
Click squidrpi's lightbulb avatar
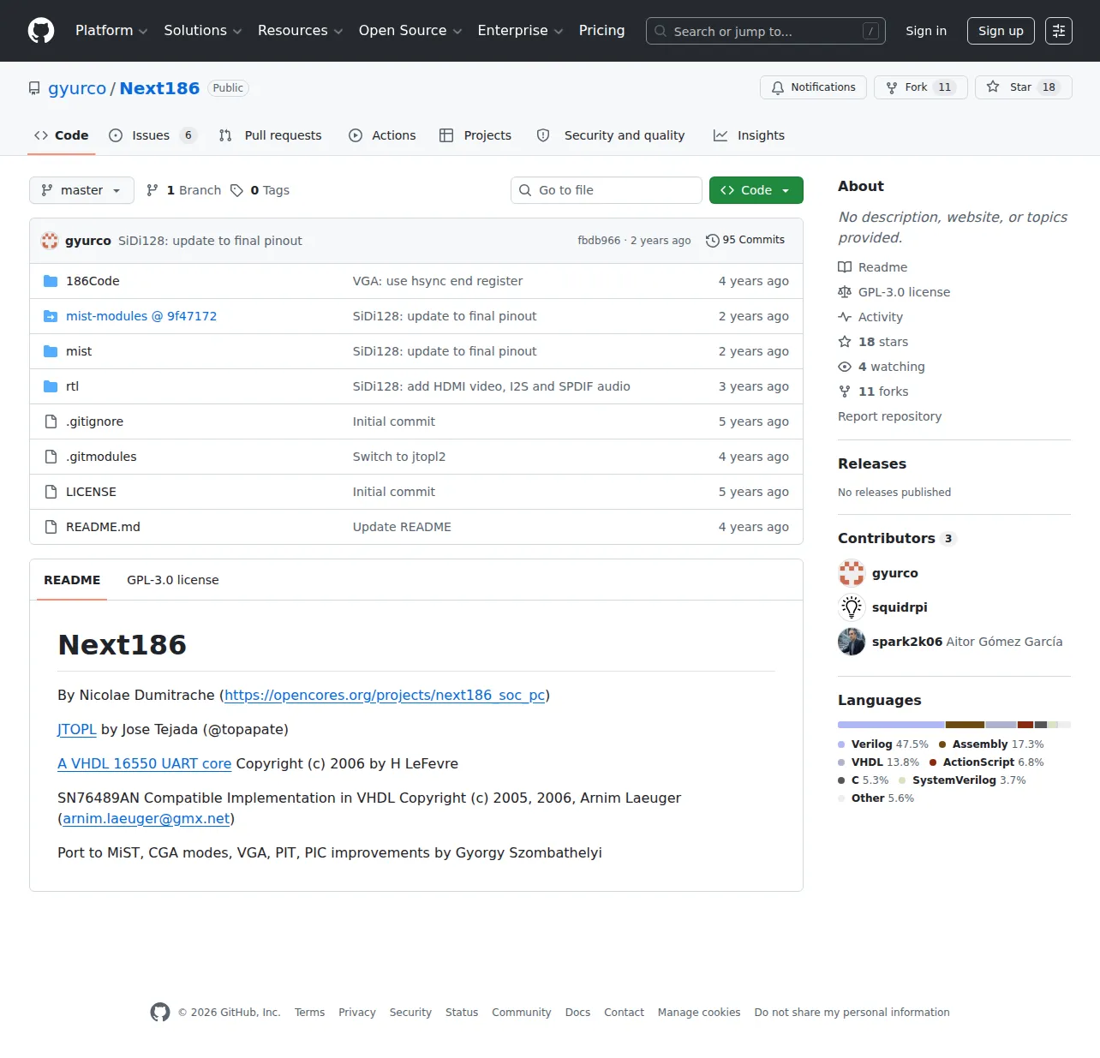point(852,607)
